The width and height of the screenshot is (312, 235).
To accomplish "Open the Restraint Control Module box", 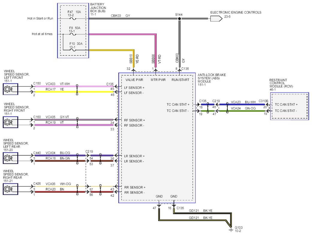I will [x=290, y=106].
